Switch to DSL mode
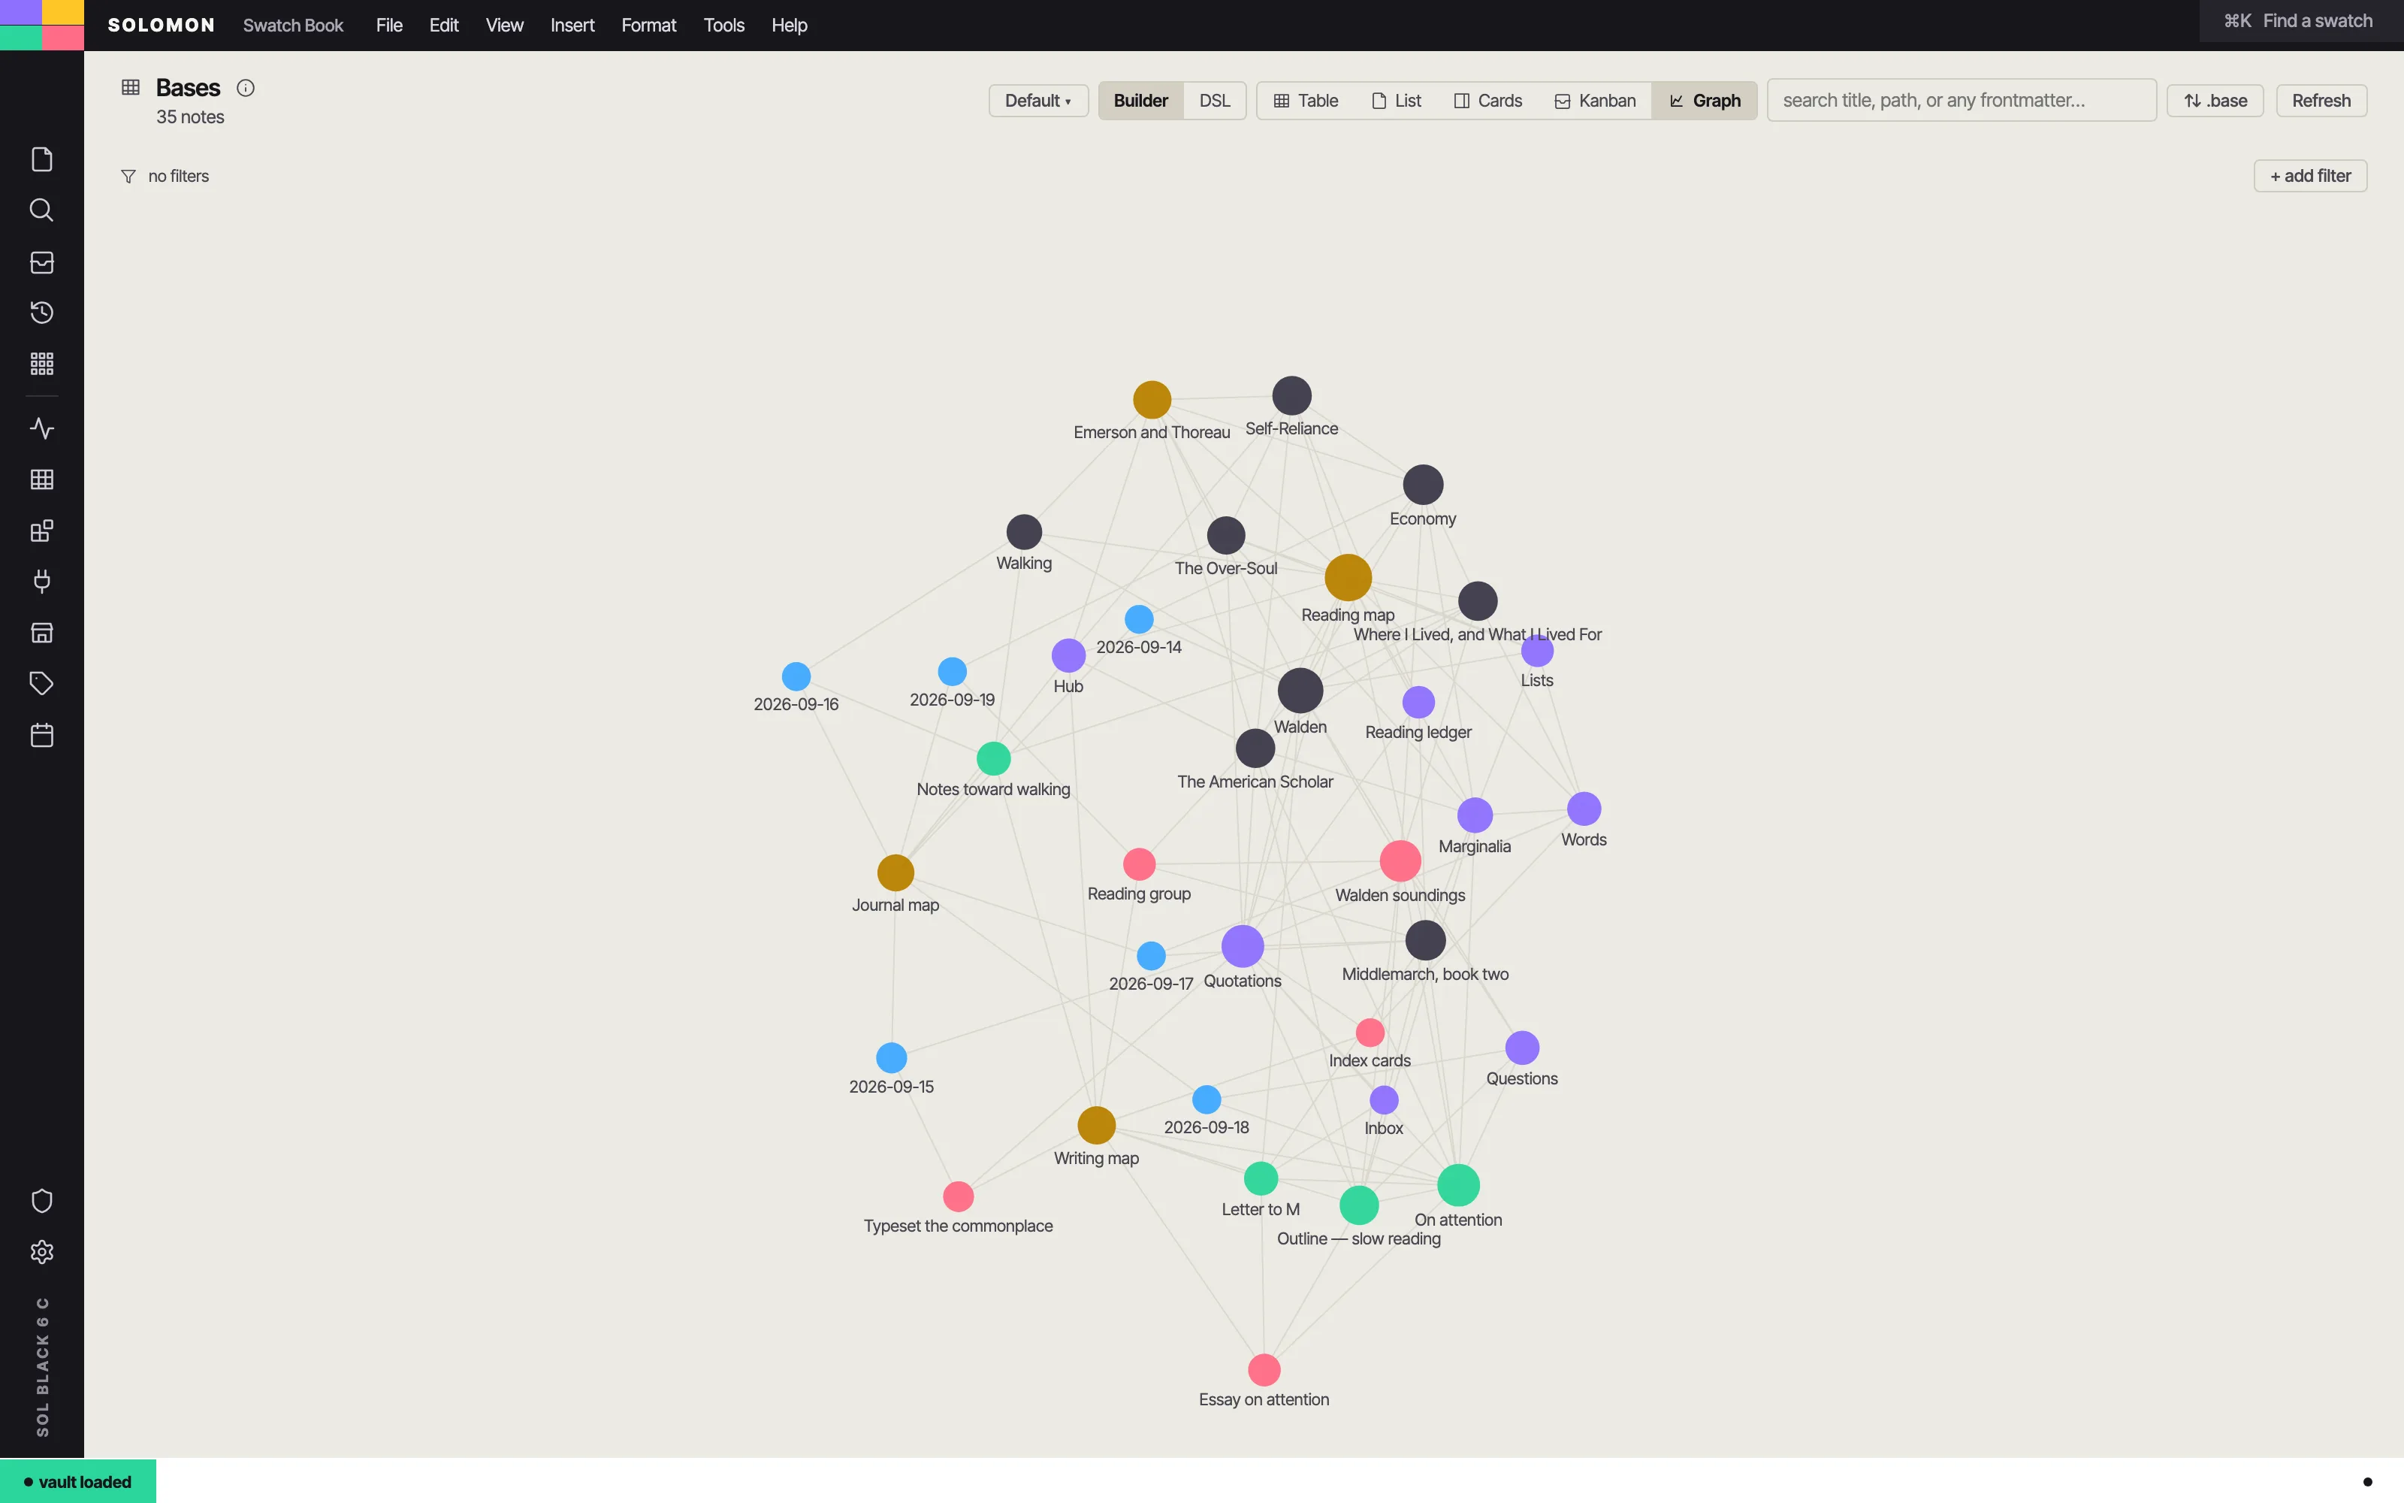 [x=1214, y=101]
